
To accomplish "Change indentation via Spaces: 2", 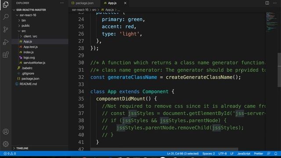I will pyautogui.click(x=209, y=154).
